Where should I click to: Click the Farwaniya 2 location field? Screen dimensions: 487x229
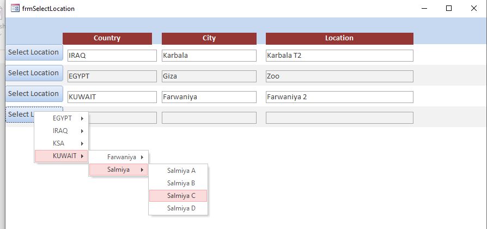[x=339, y=97]
